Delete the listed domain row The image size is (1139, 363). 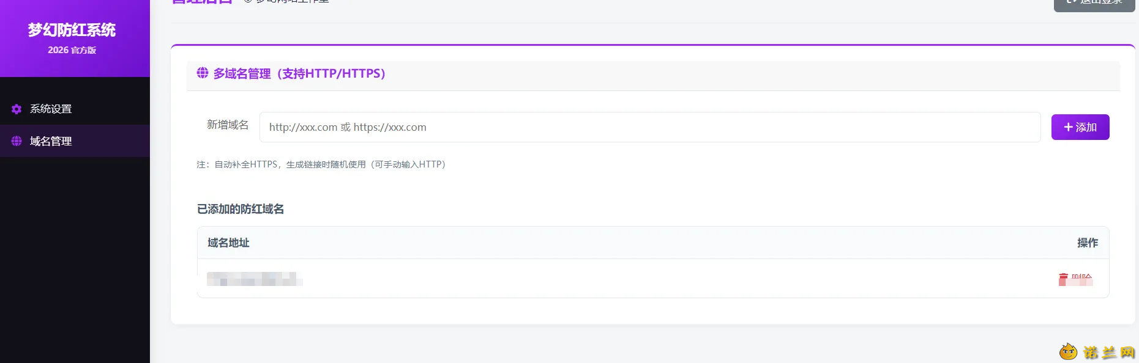[1075, 279]
